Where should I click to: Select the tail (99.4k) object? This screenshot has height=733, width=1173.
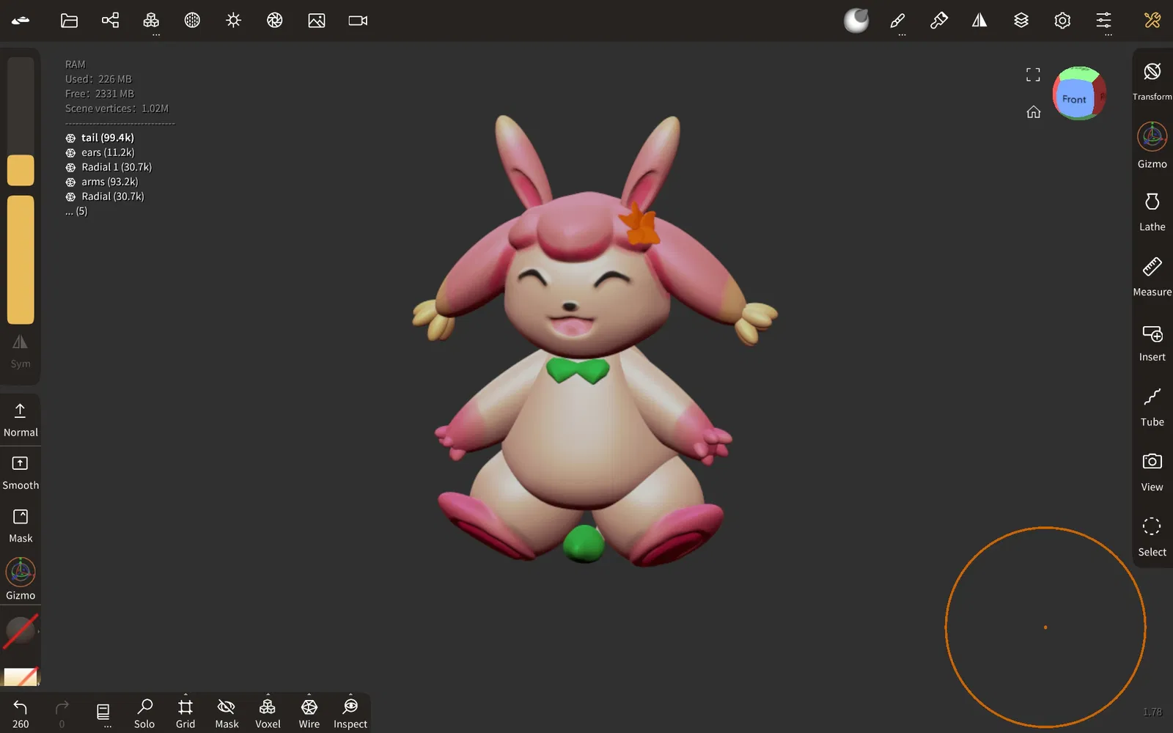(100, 138)
